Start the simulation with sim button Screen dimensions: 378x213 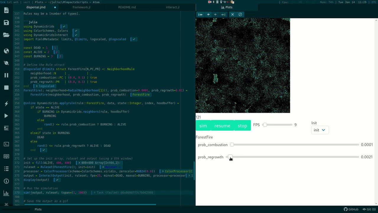coord(203,126)
